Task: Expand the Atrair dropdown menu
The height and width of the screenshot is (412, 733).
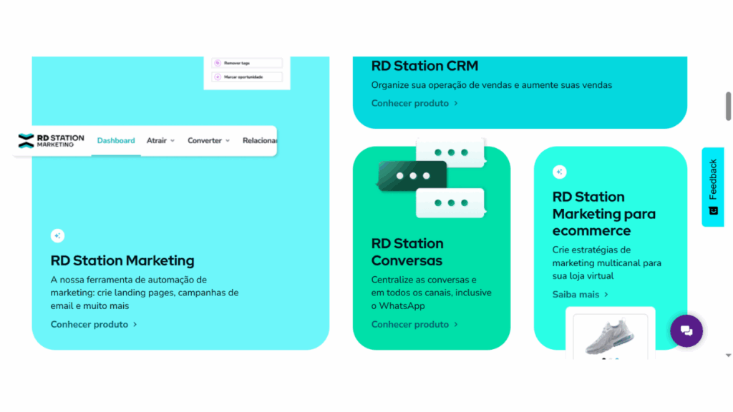Action: pyautogui.click(x=160, y=141)
